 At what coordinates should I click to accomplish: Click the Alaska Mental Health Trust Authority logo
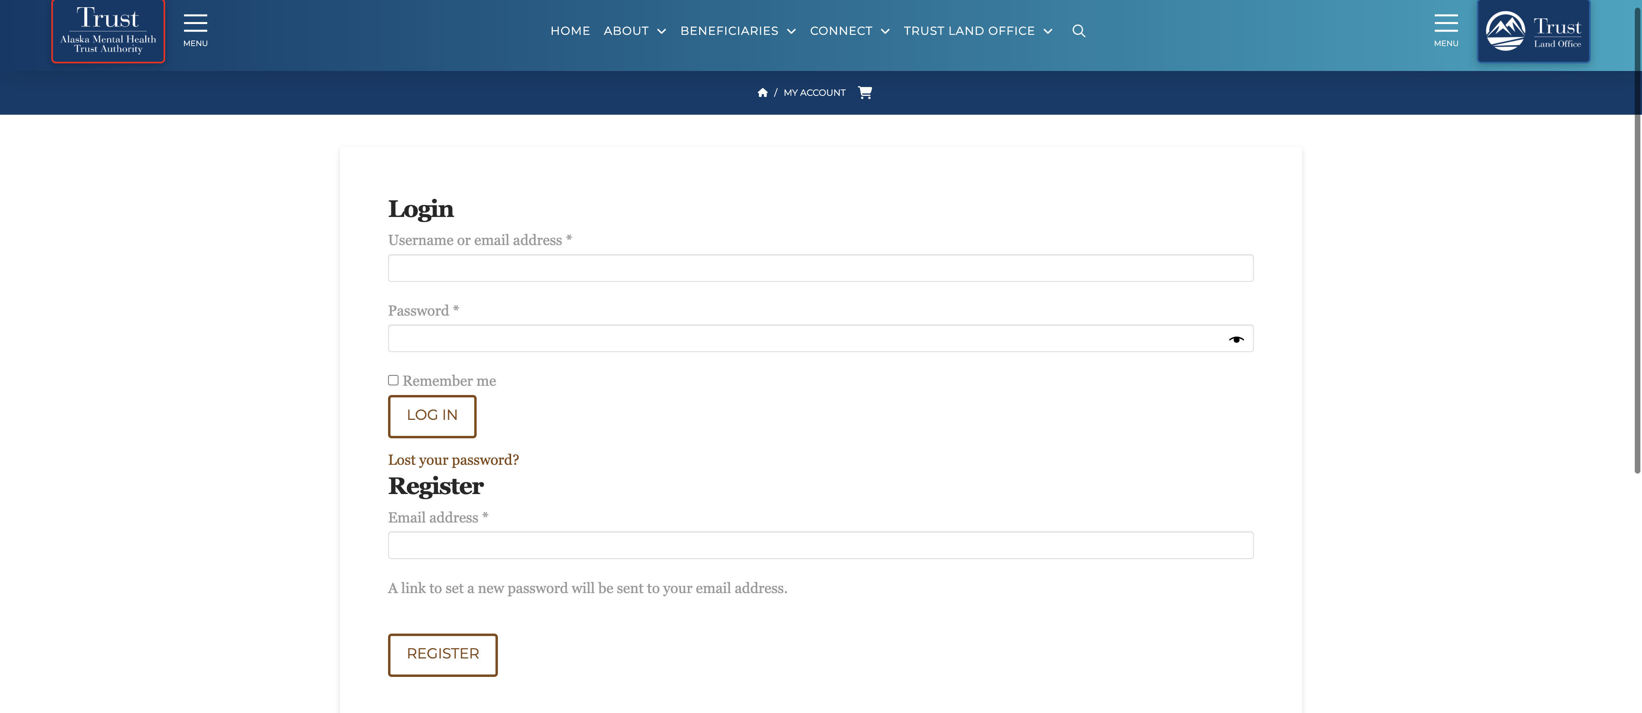tap(108, 30)
